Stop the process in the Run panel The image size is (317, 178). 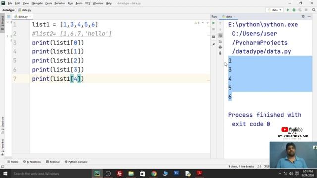click(x=213, y=29)
